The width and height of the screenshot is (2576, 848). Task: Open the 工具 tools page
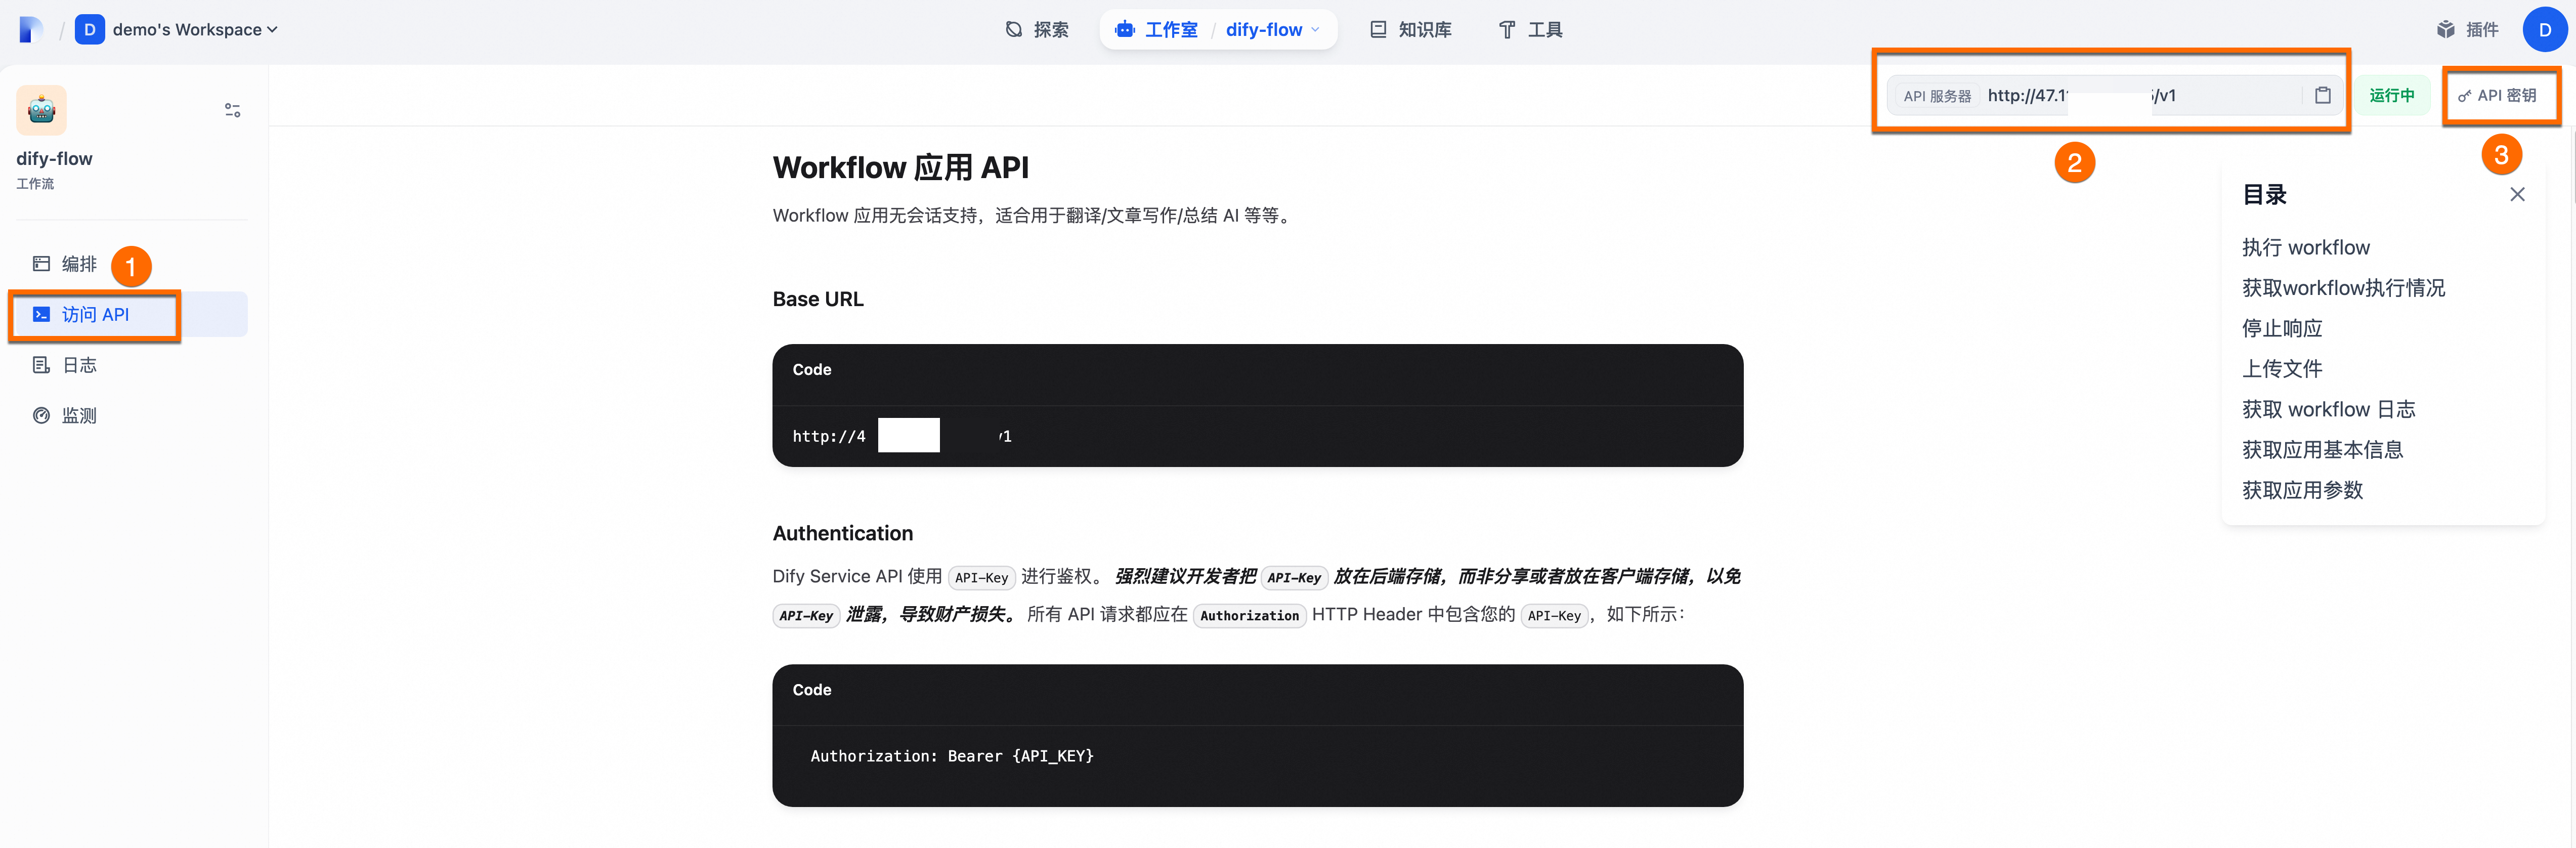pos(1530,29)
